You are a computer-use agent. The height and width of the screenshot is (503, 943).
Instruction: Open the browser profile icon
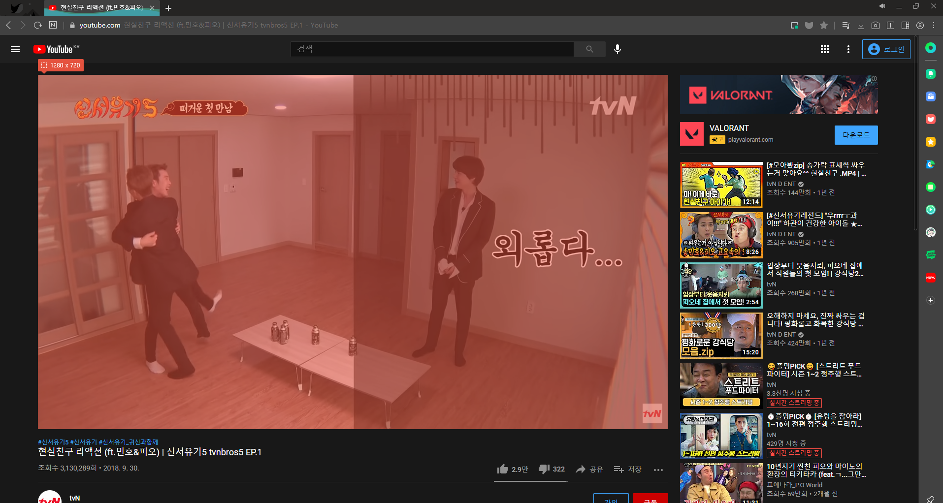coord(920,26)
